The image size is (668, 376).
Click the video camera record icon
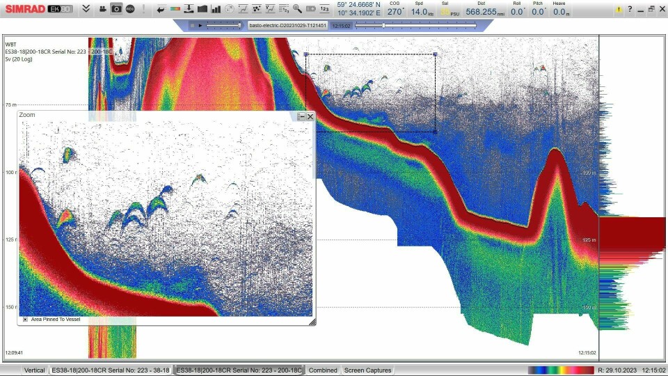[102, 9]
